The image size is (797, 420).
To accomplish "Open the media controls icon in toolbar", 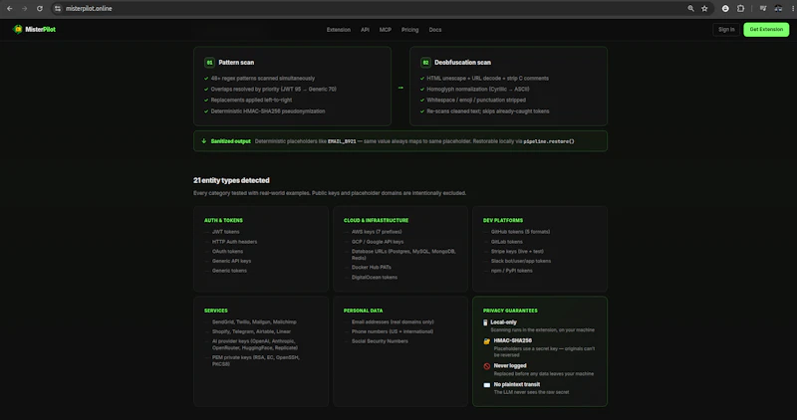I will click(x=763, y=9).
